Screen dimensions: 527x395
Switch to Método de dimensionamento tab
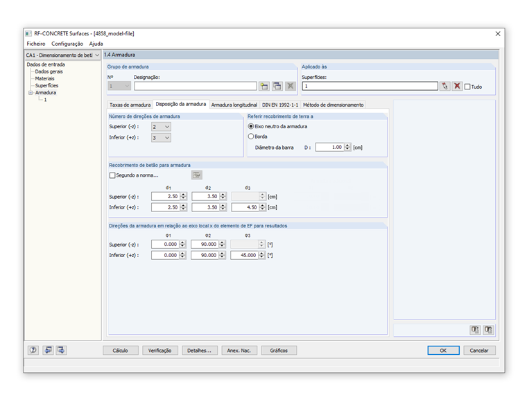pyautogui.click(x=333, y=105)
